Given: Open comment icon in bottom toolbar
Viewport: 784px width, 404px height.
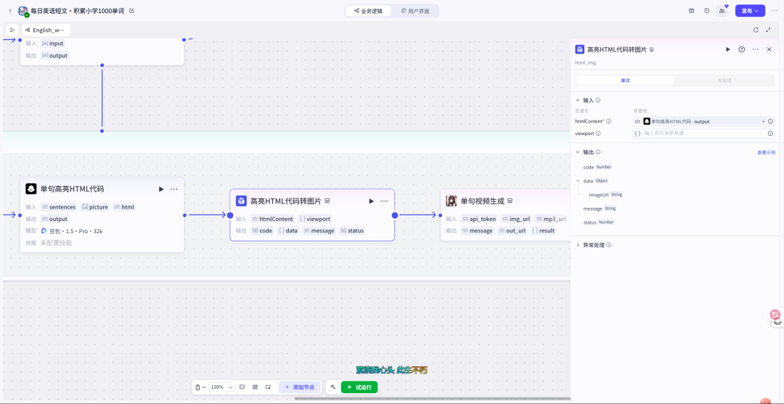Looking at the screenshot, I should tap(242, 387).
